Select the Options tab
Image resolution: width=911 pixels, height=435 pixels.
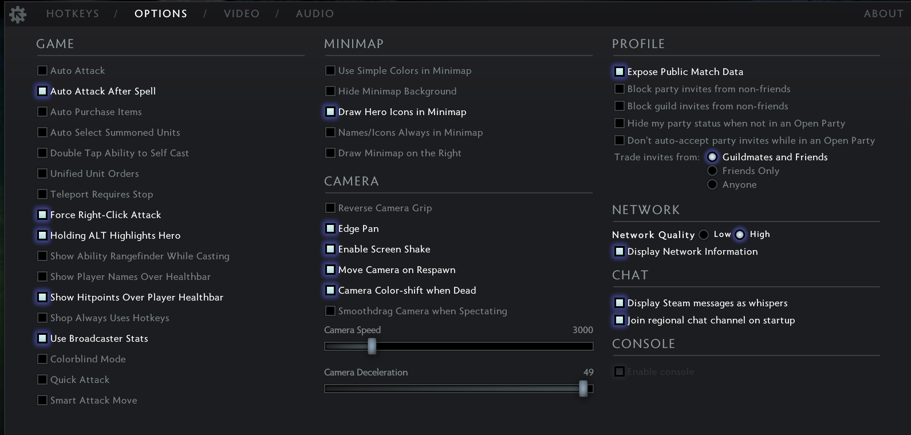161,14
